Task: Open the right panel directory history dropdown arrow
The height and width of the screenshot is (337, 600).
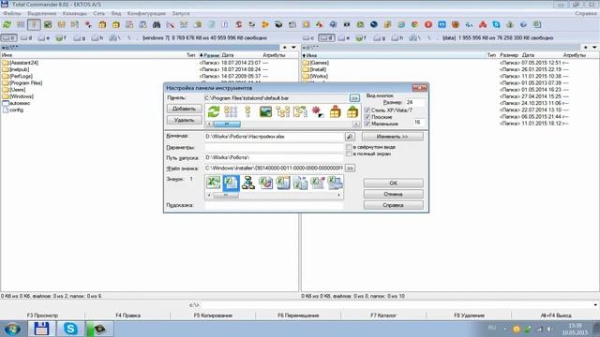Action: click(594, 48)
